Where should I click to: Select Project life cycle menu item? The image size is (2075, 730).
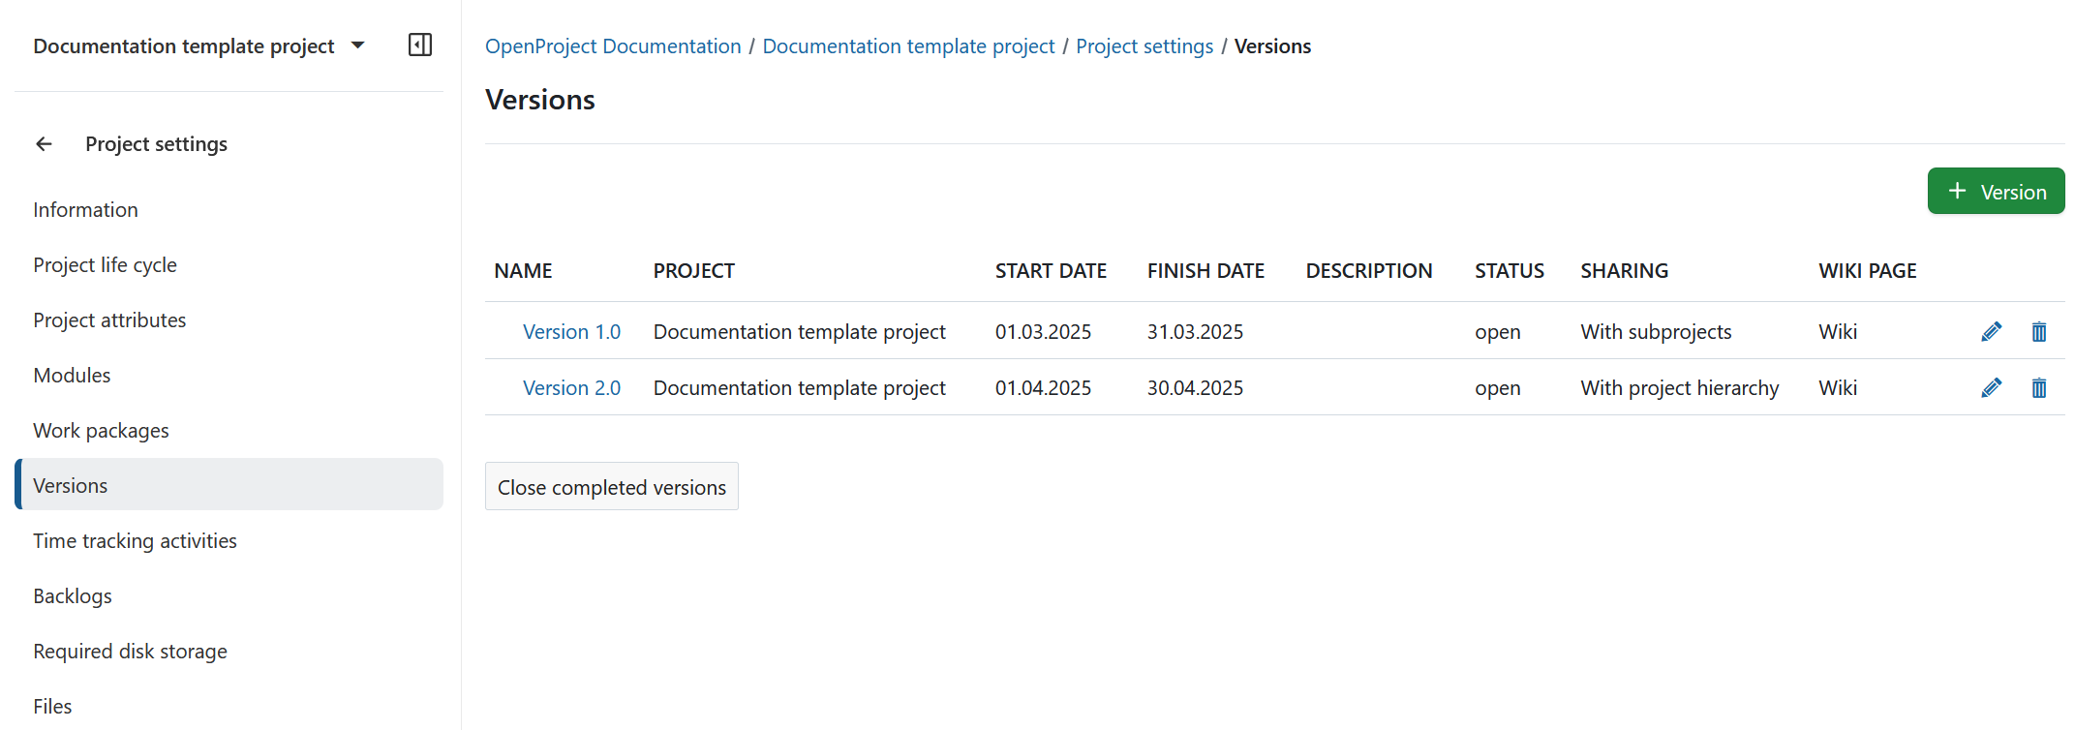pyautogui.click(x=105, y=265)
